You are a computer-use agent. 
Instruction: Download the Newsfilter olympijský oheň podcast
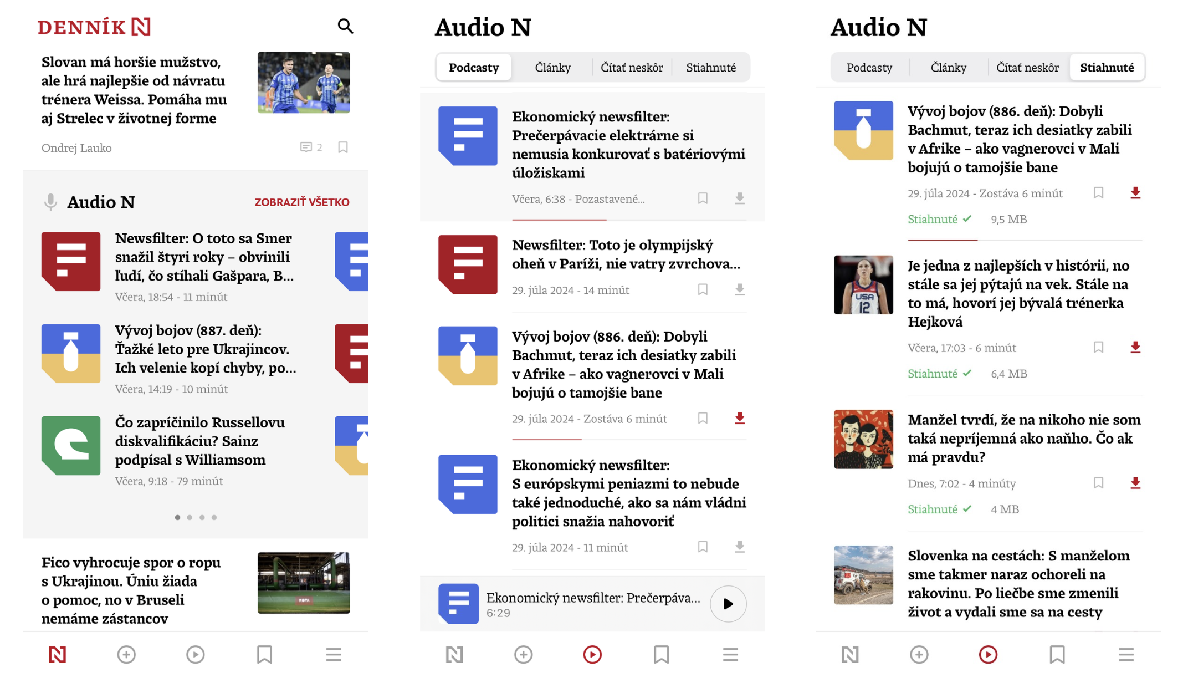(739, 289)
